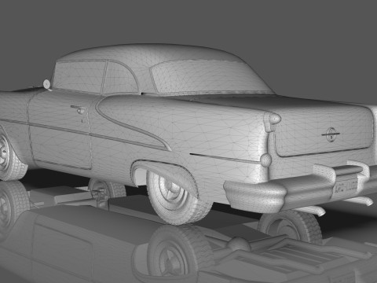Select the chrome door handle on the car
Screen dimensions: 377x283
pyautogui.click(x=78, y=109)
